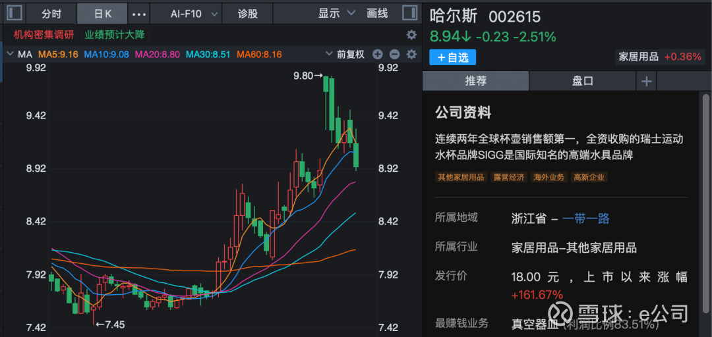Click the 9.80 high price marker
This screenshot has width=712, height=337.
coord(308,76)
